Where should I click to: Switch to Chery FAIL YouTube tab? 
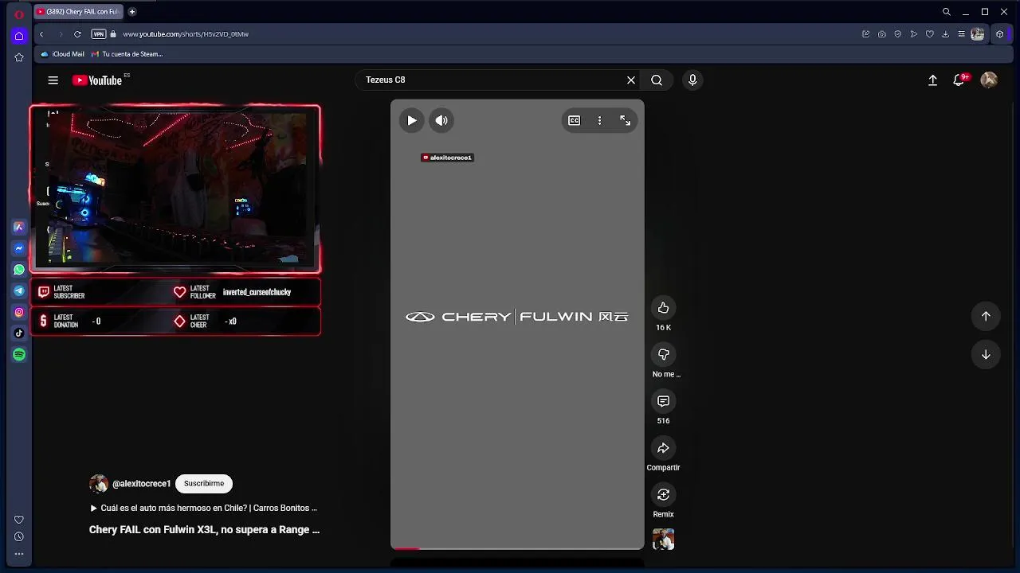click(77, 12)
